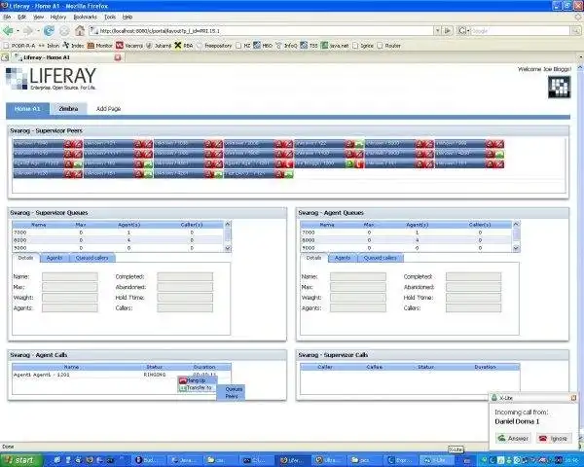Open the Edit menu
Screen dimensions: 584x467
click(21, 17)
